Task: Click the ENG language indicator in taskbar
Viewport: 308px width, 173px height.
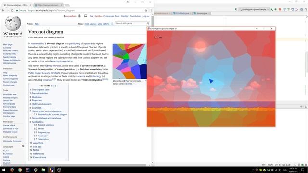Action: click(x=284, y=170)
